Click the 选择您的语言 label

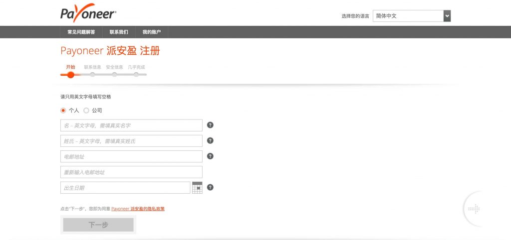click(355, 16)
